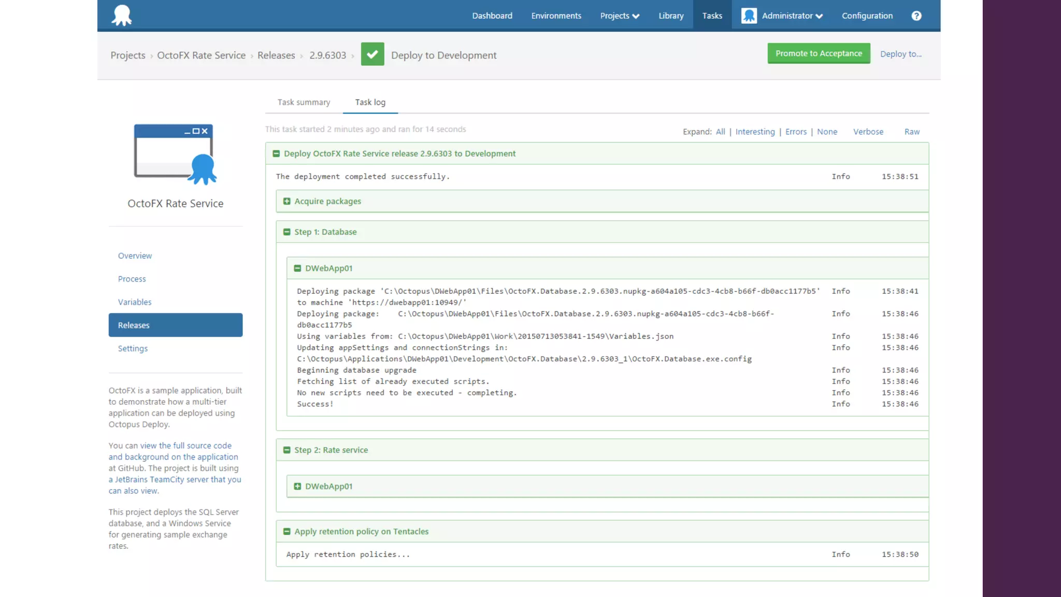Click the OctoFX Rate Service project logo
This screenshot has width=1061, height=597.
pyautogui.click(x=175, y=154)
